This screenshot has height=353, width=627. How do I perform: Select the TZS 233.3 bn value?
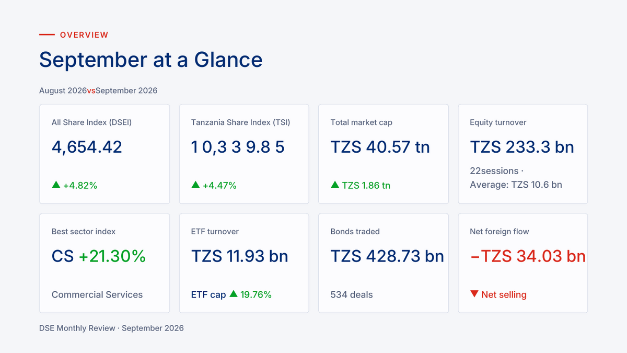tap(522, 147)
